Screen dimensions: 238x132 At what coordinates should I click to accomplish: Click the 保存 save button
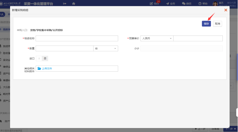pyautogui.click(x=206, y=24)
